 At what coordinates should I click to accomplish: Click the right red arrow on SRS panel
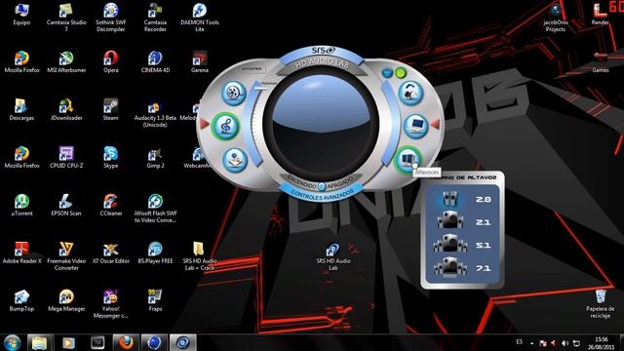click(436, 124)
